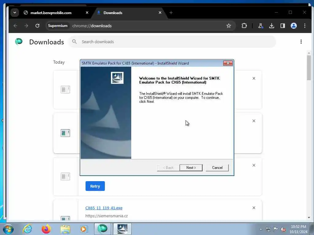Click the first download's file icon
Image resolution: width=314 pixels, height=235 pixels.
click(65, 90)
